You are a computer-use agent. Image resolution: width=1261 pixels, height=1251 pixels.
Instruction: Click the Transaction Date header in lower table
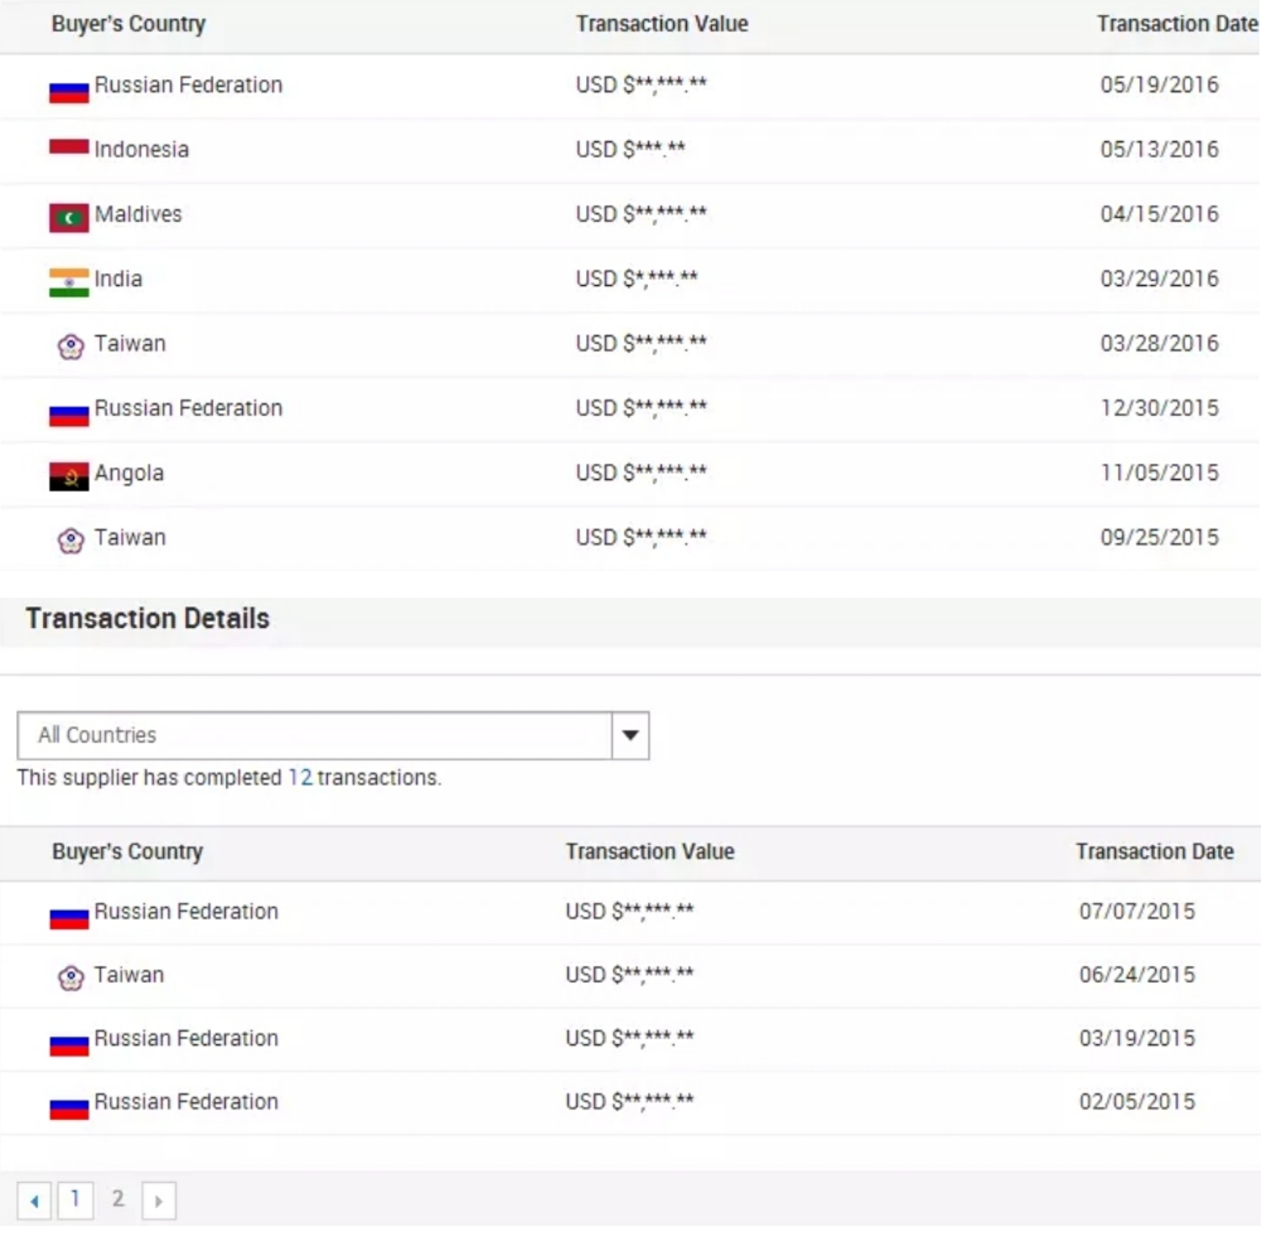pyautogui.click(x=1154, y=852)
